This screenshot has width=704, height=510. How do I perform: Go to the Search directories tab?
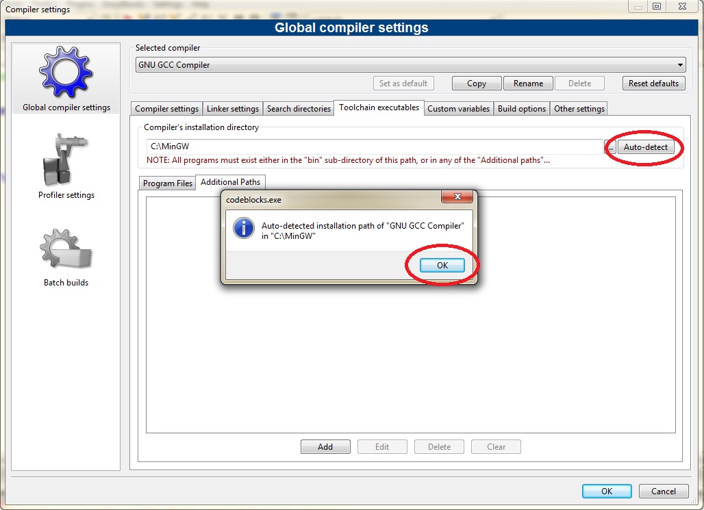click(x=299, y=109)
